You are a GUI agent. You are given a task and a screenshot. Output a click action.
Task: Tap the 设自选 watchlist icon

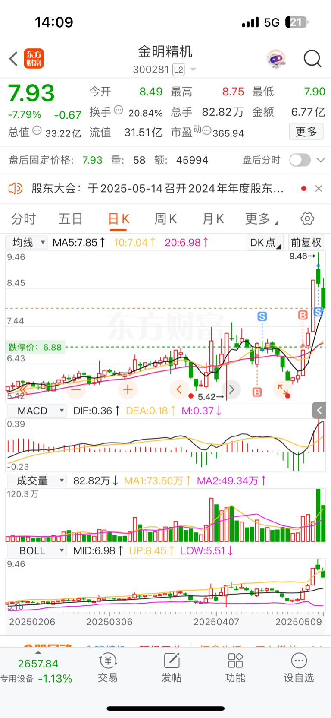click(x=299, y=668)
